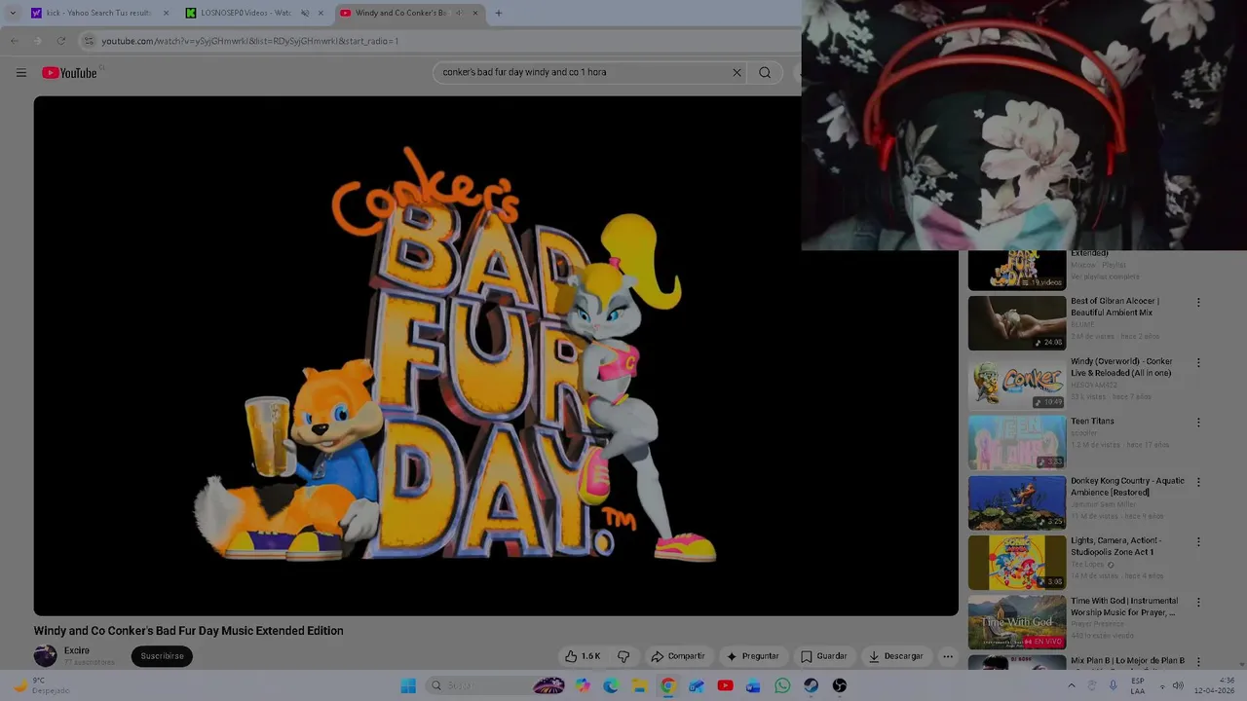Open WhatsApp from the taskbar
1247x701 pixels.
click(x=782, y=685)
